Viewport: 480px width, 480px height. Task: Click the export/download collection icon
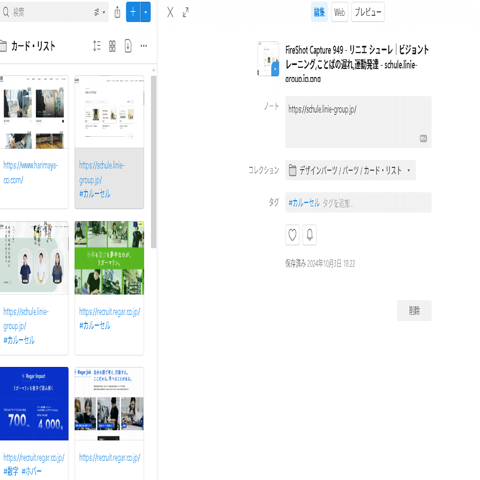128,46
